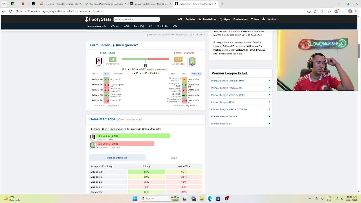This screenshot has width=361, height=203.
Task: Add this page to favorites via star icon
Action: (x=315, y=11)
